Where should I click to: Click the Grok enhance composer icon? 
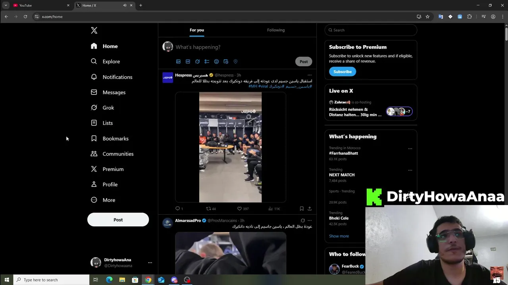(x=197, y=61)
